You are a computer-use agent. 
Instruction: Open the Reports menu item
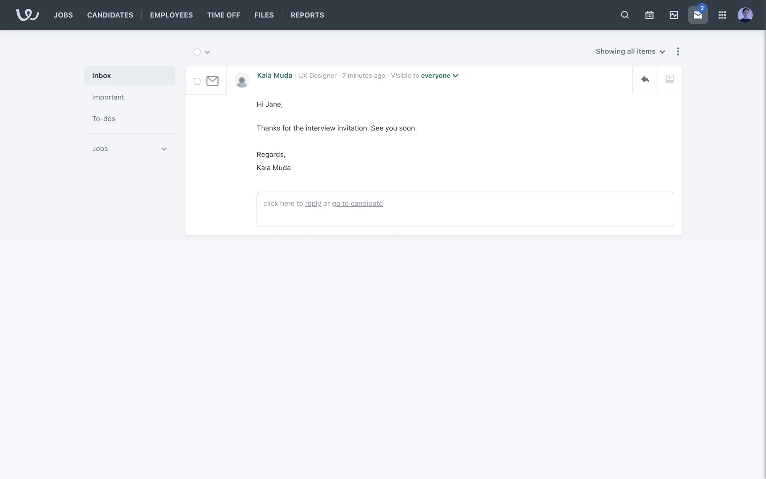pyautogui.click(x=307, y=15)
